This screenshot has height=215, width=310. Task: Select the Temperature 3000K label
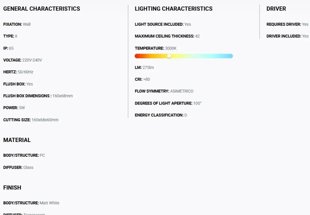[156, 48]
